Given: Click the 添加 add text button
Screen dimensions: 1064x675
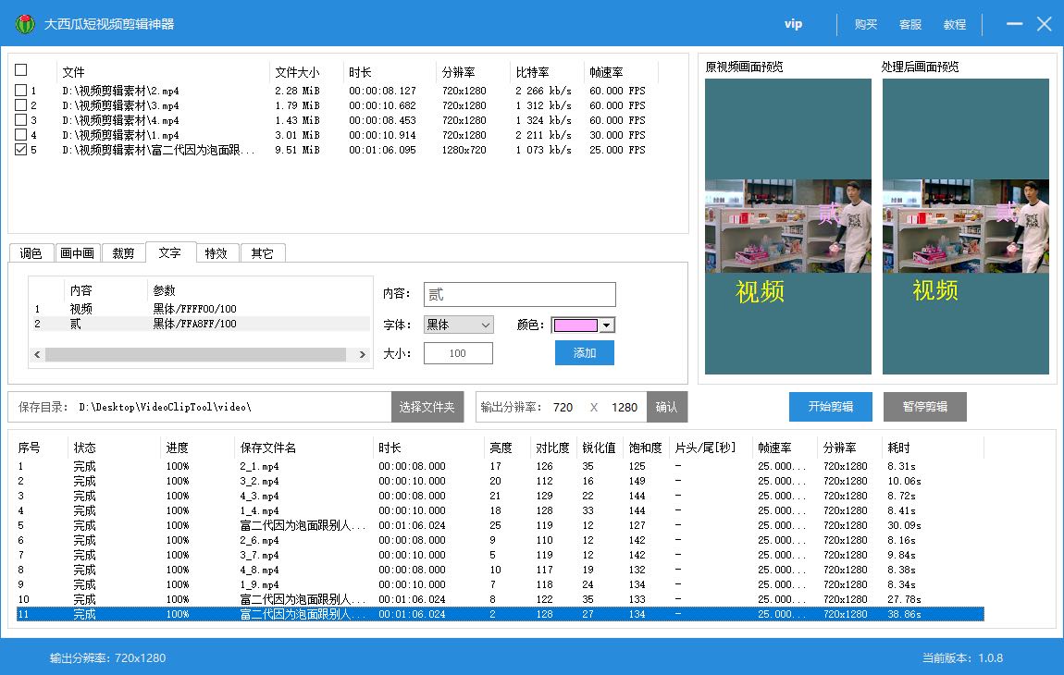Looking at the screenshot, I should 584,353.
